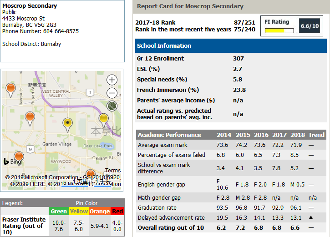Viewport: 330px width, 237px height.
Task: Click the 6.6/10 rating badge
Action: 310,26
